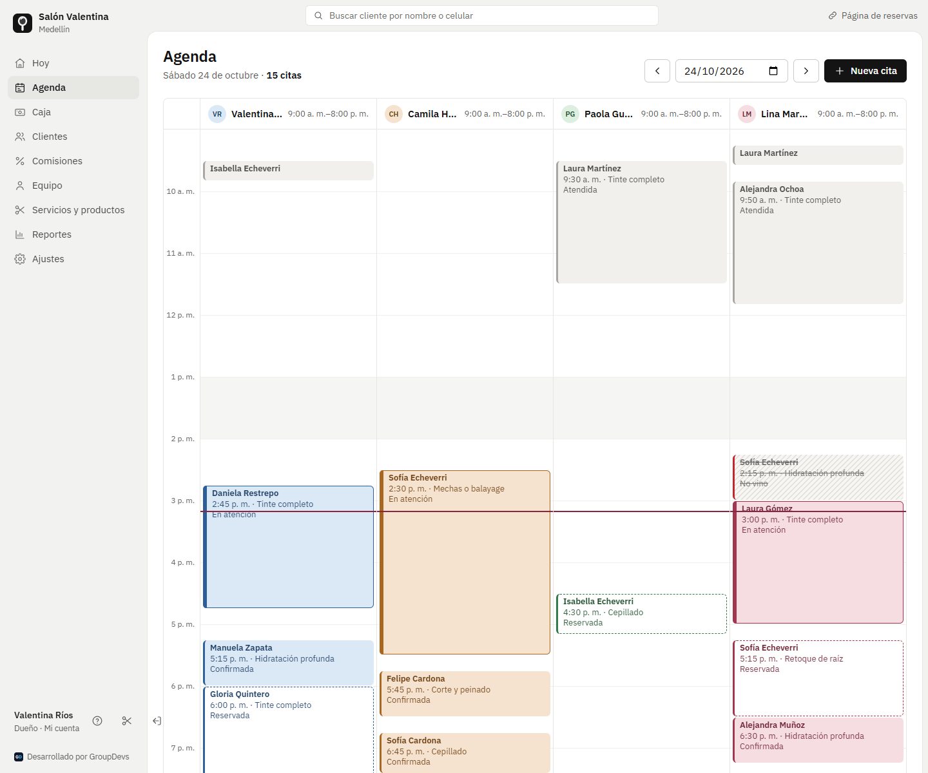The image size is (928, 773).
Task: Open the Página de reservas link
Action: point(873,15)
